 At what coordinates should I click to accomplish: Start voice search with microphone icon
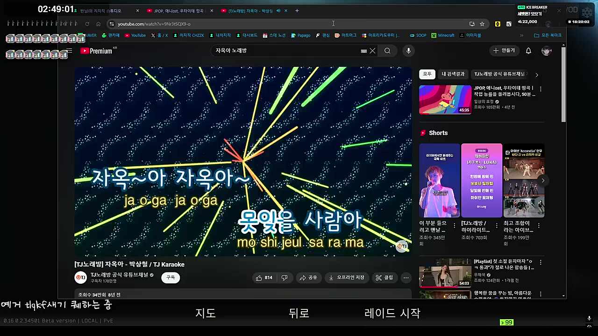[x=408, y=51]
